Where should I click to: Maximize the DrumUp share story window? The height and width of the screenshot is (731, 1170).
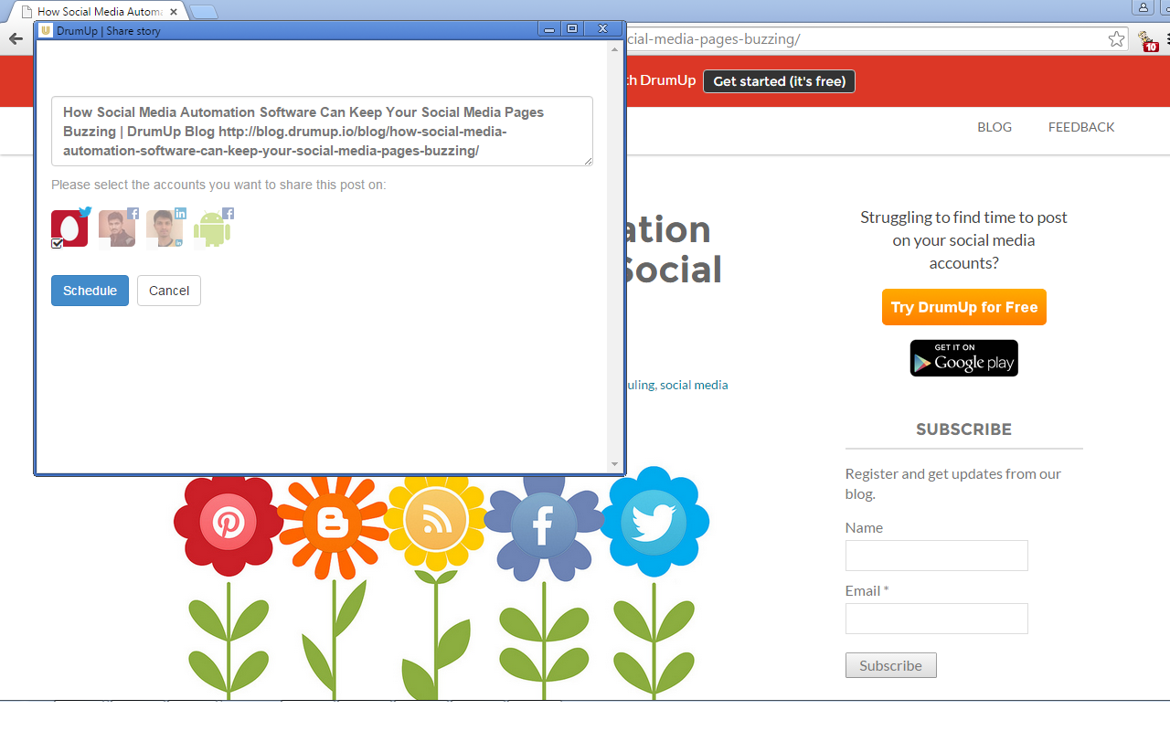click(572, 29)
